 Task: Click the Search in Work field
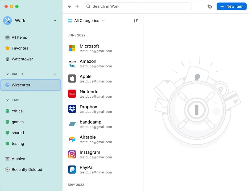pos(138,6)
